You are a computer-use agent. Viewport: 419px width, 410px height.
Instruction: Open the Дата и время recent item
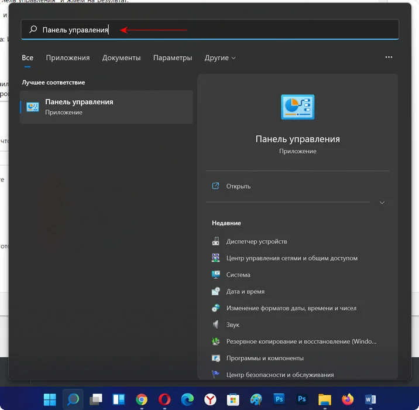pos(245,291)
